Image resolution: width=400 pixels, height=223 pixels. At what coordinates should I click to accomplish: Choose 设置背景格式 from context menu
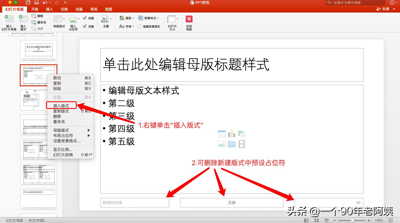(66, 141)
